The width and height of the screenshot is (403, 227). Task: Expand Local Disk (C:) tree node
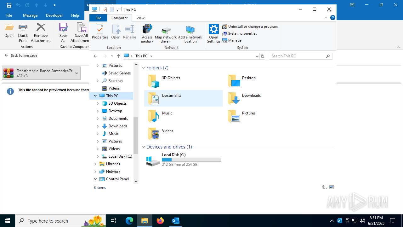98,156
